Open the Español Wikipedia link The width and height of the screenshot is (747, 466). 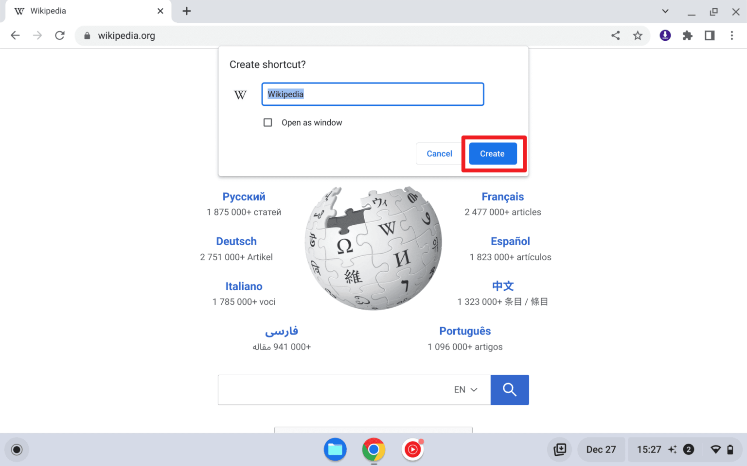(x=510, y=241)
